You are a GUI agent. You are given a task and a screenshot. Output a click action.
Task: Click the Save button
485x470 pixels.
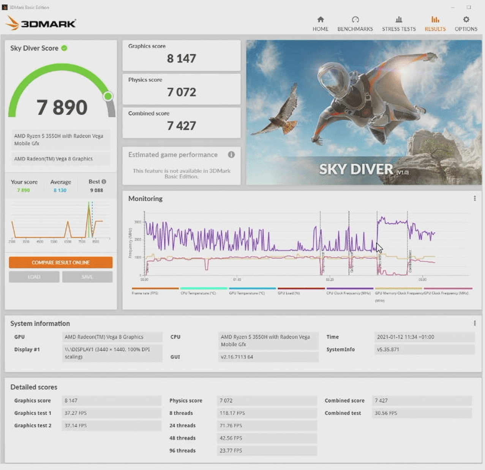[87, 277]
